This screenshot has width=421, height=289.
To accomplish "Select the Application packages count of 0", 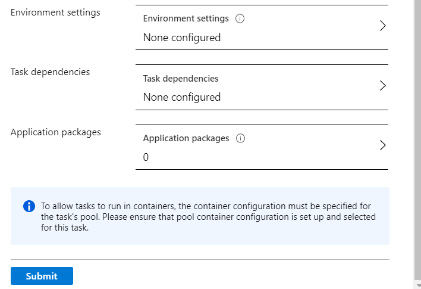I will [x=146, y=157].
